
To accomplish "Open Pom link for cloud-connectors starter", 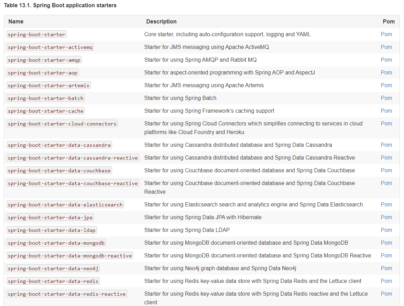I will (x=386, y=123).
